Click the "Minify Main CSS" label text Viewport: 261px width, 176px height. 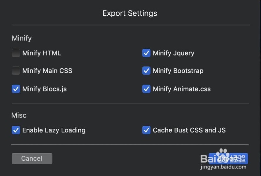pos(47,71)
